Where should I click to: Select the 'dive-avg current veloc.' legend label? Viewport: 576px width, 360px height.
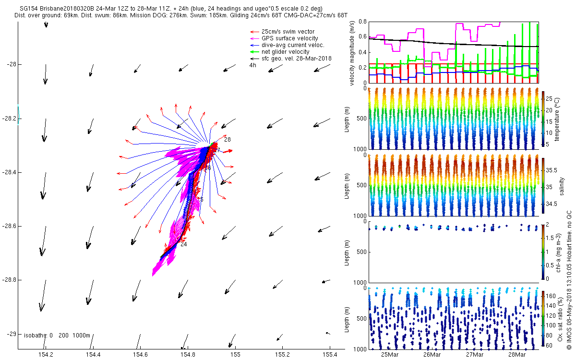click(293, 45)
